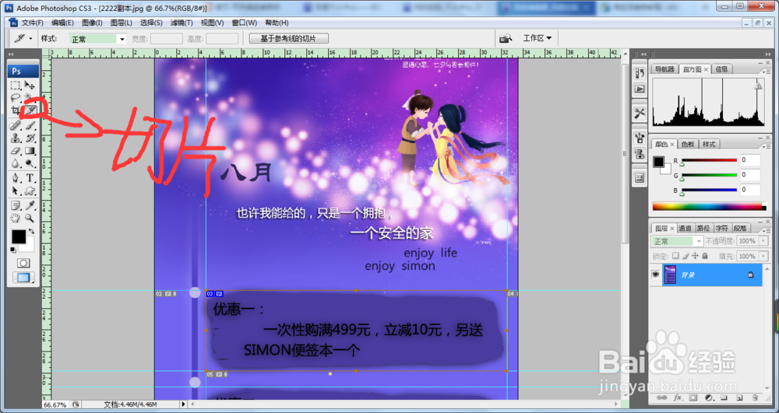Click the swap foreground/background colors arrow
The width and height of the screenshot is (779, 413).
coord(31,232)
